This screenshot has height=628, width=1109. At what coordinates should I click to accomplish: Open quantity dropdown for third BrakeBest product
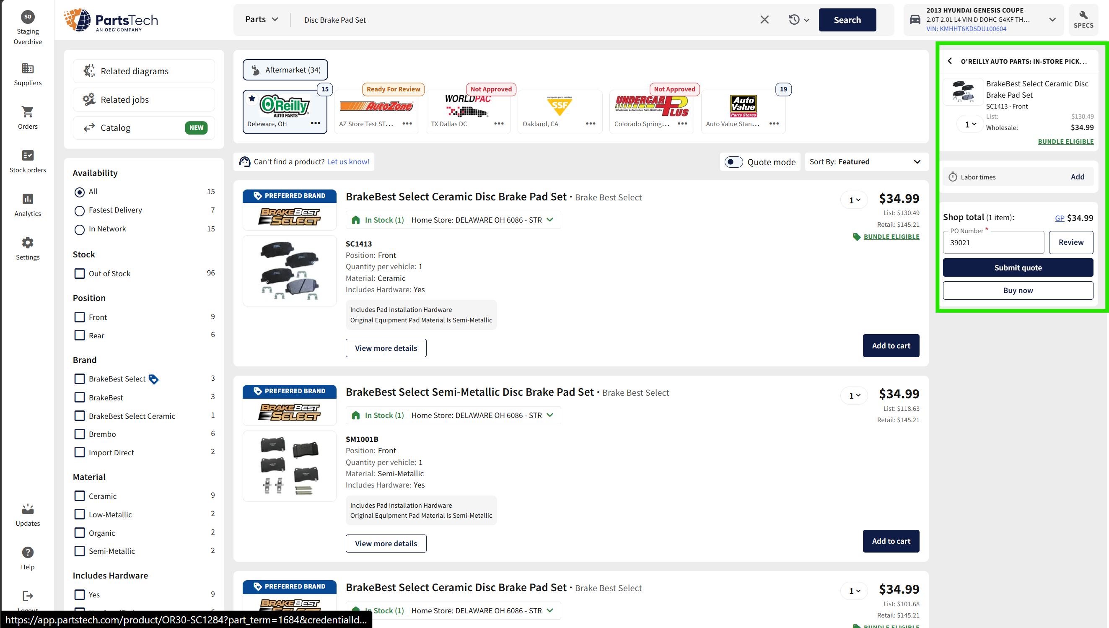(855, 591)
